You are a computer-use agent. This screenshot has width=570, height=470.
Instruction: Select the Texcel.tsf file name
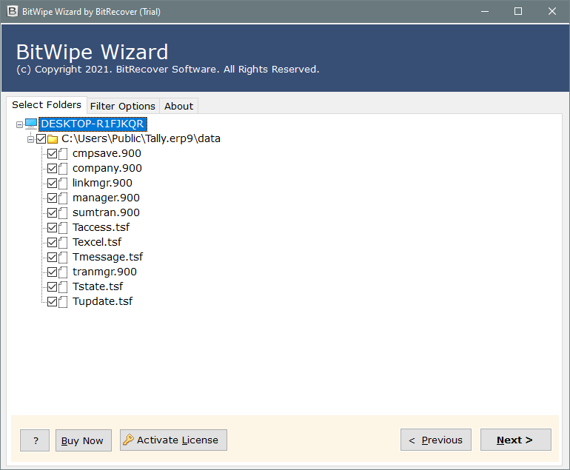(x=97, y=243)
